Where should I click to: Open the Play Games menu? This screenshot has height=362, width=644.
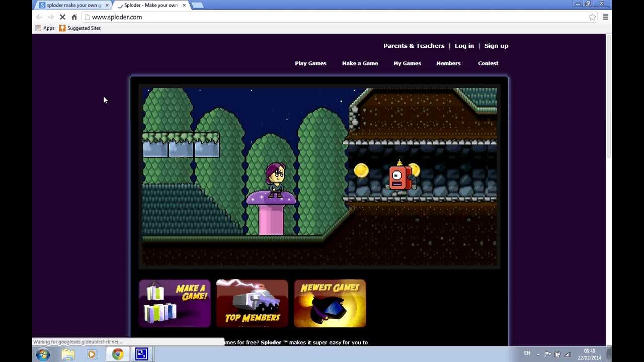310,63
